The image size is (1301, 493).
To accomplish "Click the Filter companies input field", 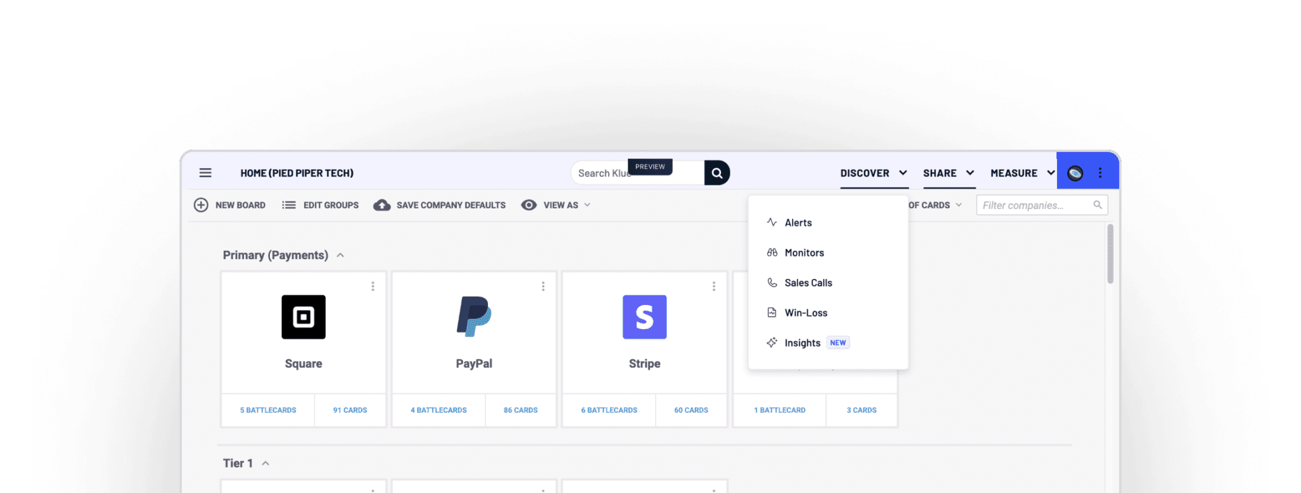I will 1042,205.
